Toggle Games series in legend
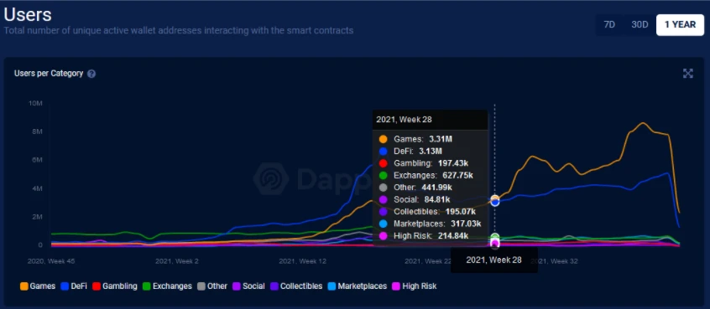 tap(38, 286)
